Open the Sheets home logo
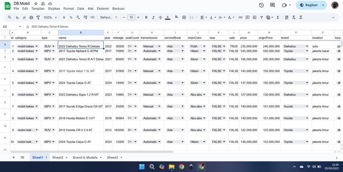This screenshot has height=172, width=343. 8,6
